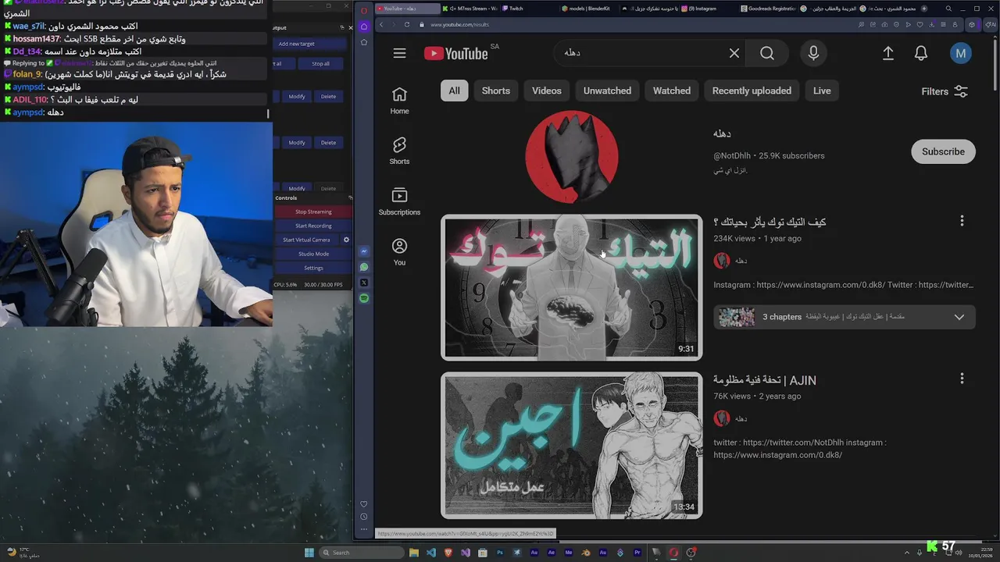The image size is (1000, 562).
Task: Switch to the models | BlenderKit tab
Action: coord(589,9)
